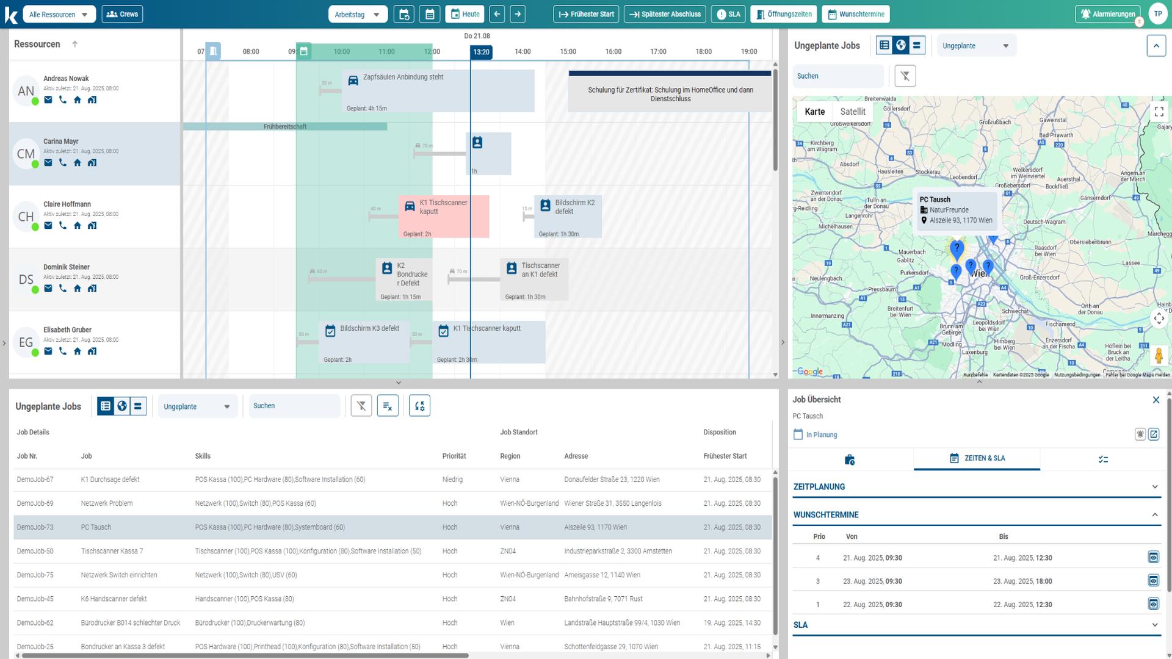Image resolution: width=1172 pixels, height=659 pixels.
Task: Click Suchen field in bottom jobs panel
Action: coord(294,406)
